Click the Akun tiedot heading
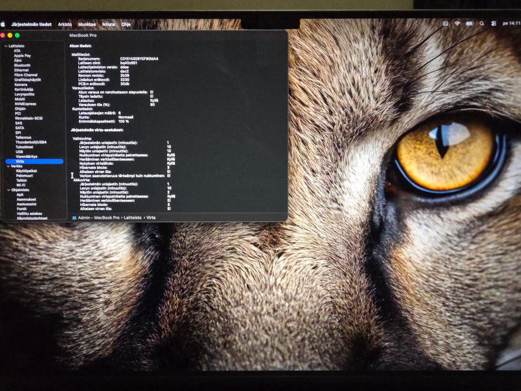This screenshot has height=391, width=521. coord(80,46)
